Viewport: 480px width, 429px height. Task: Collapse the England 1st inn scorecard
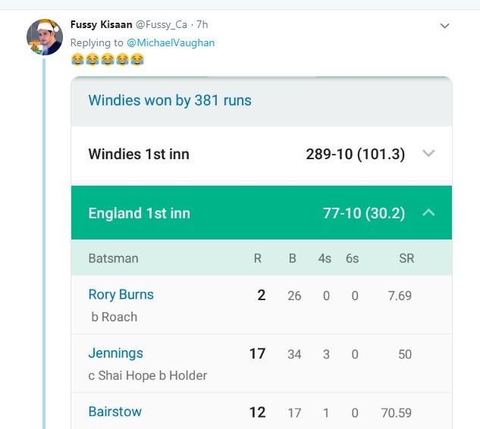coord(428,213)
